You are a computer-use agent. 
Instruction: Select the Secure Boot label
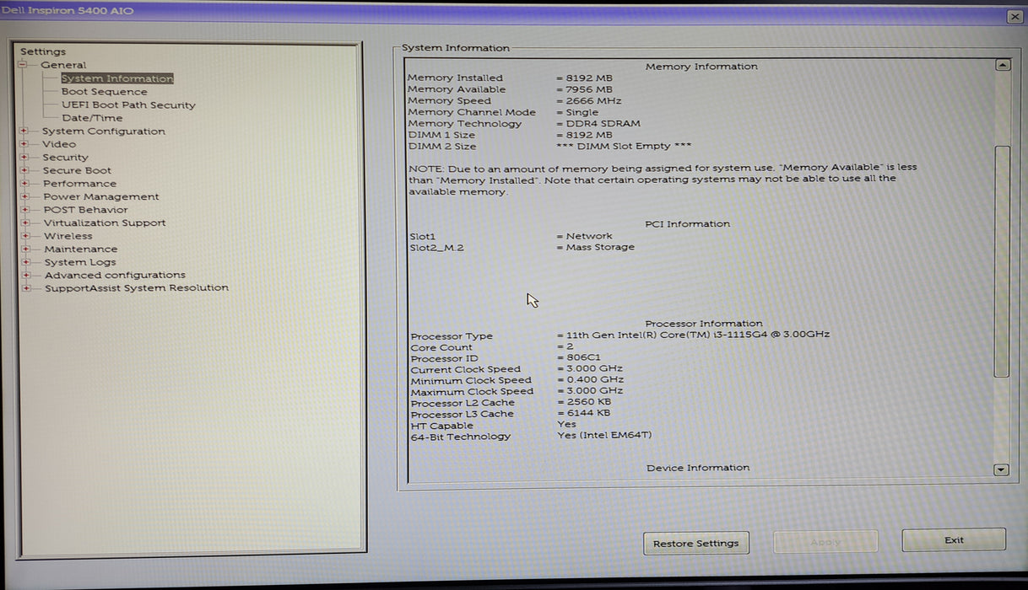pos(77,170)
